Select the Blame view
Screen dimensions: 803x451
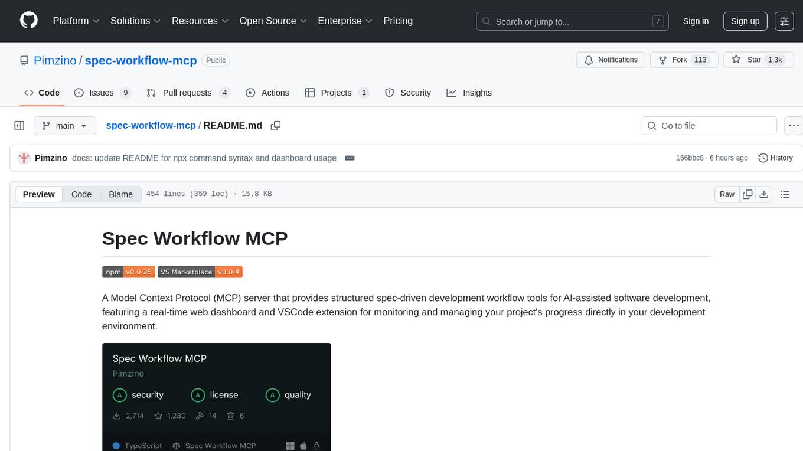click(x=120, y=194)
